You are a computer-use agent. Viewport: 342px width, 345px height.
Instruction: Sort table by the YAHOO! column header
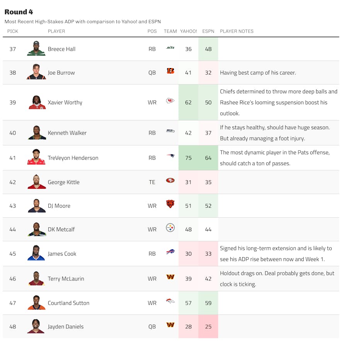pyautogui.click(x=188, y=31)
